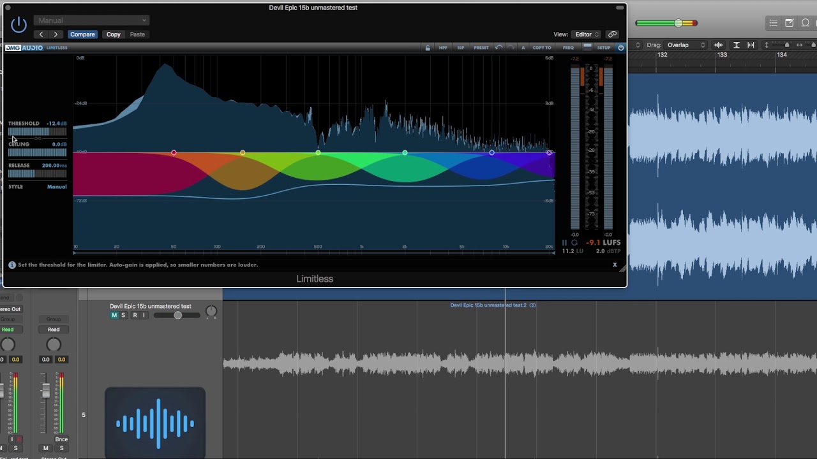This screenshot has width=817, height=459.
Task: Click the -9.1 LUFS readout
Action: [x=603, y=243]
